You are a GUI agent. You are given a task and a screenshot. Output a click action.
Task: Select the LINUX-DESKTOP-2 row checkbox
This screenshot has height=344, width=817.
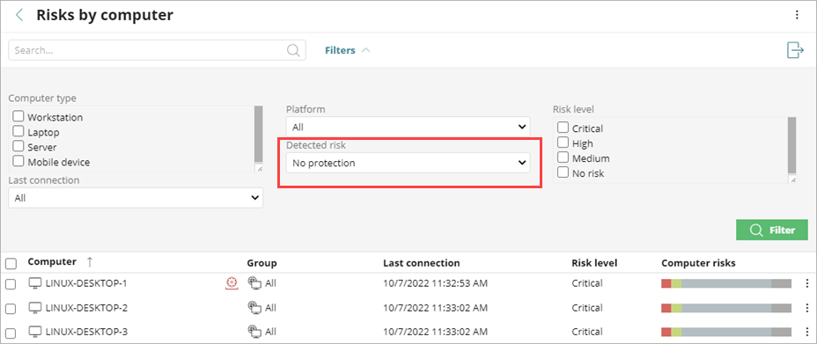11,308
